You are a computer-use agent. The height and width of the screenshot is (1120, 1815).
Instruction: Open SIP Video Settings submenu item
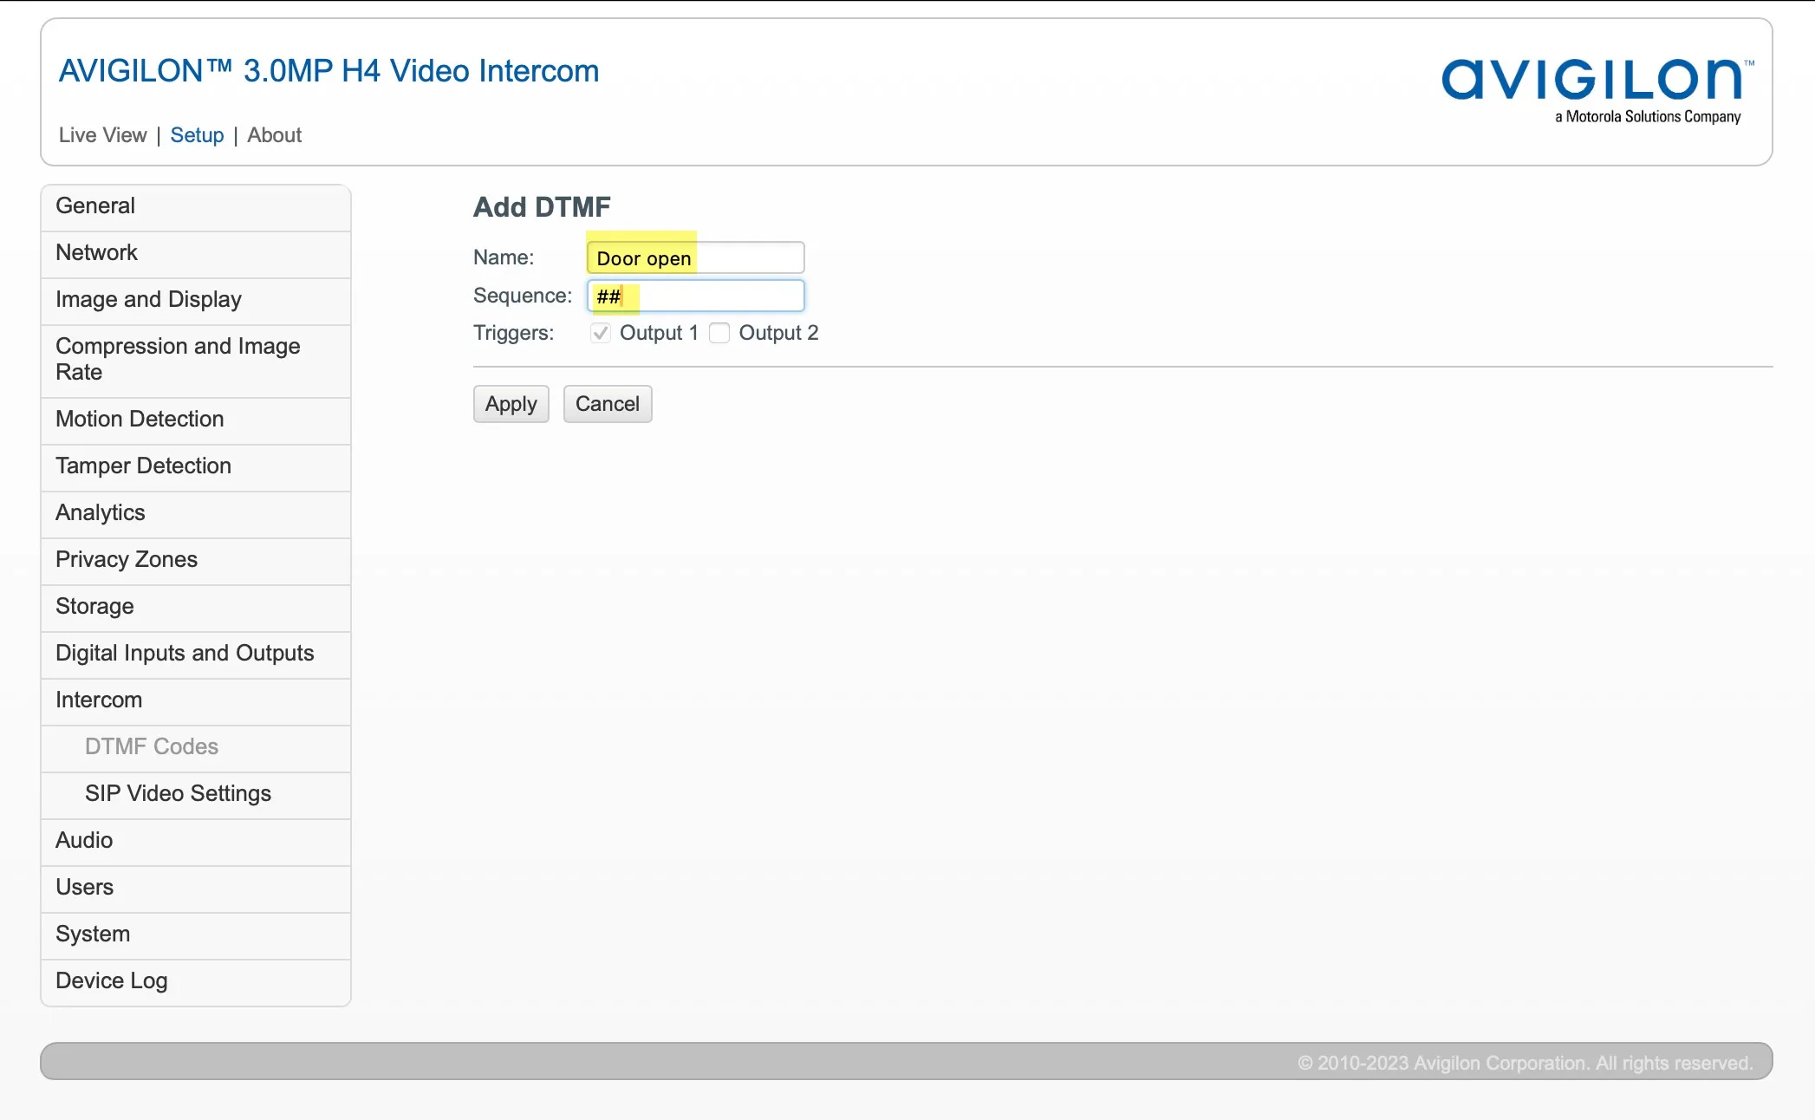point(196,794)
